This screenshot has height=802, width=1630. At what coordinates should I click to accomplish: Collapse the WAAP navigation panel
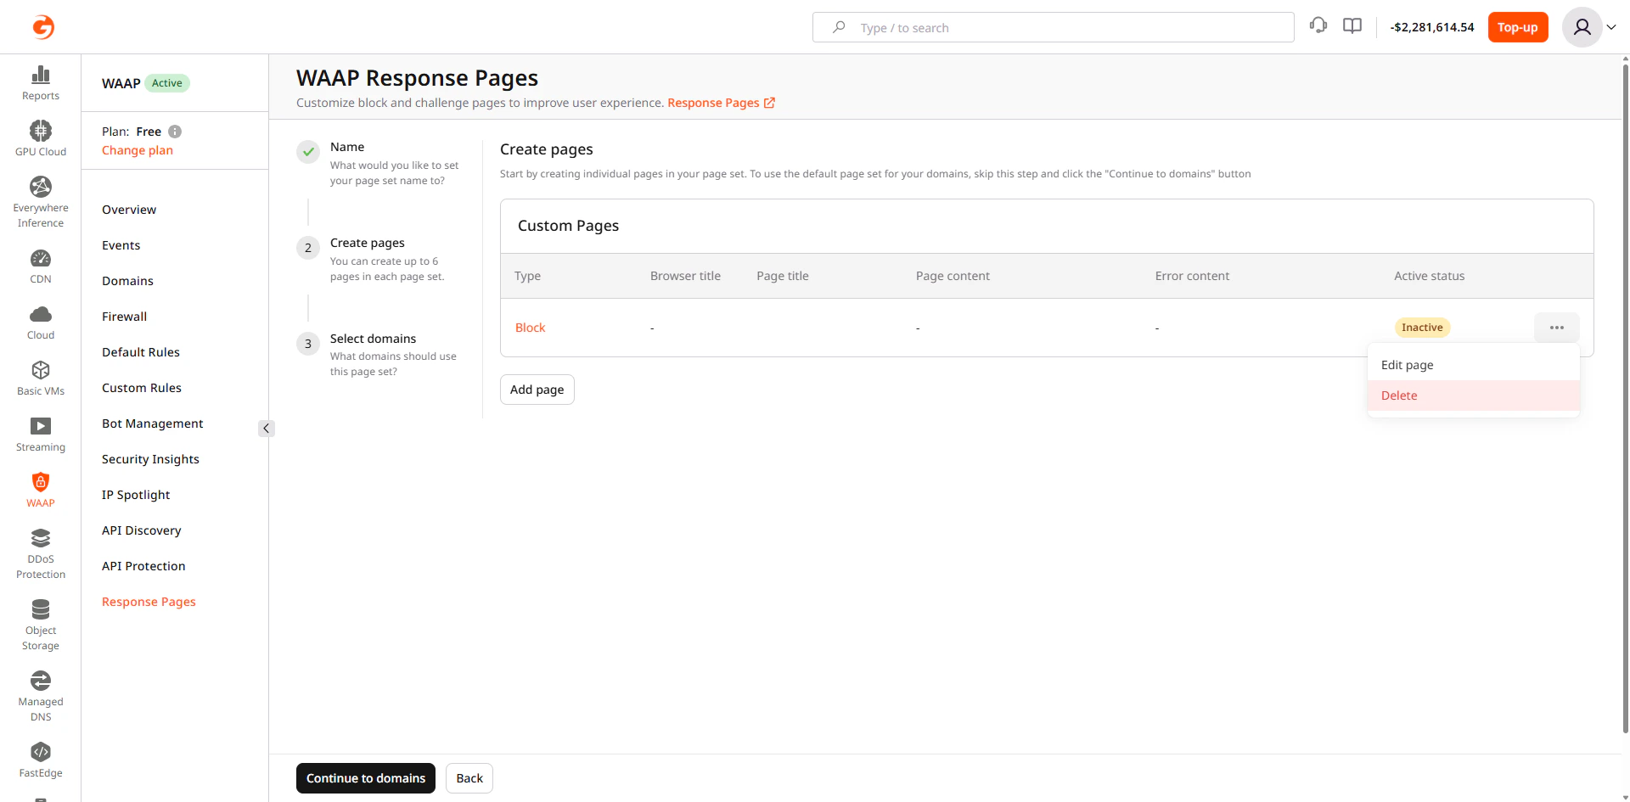point(267,429)
